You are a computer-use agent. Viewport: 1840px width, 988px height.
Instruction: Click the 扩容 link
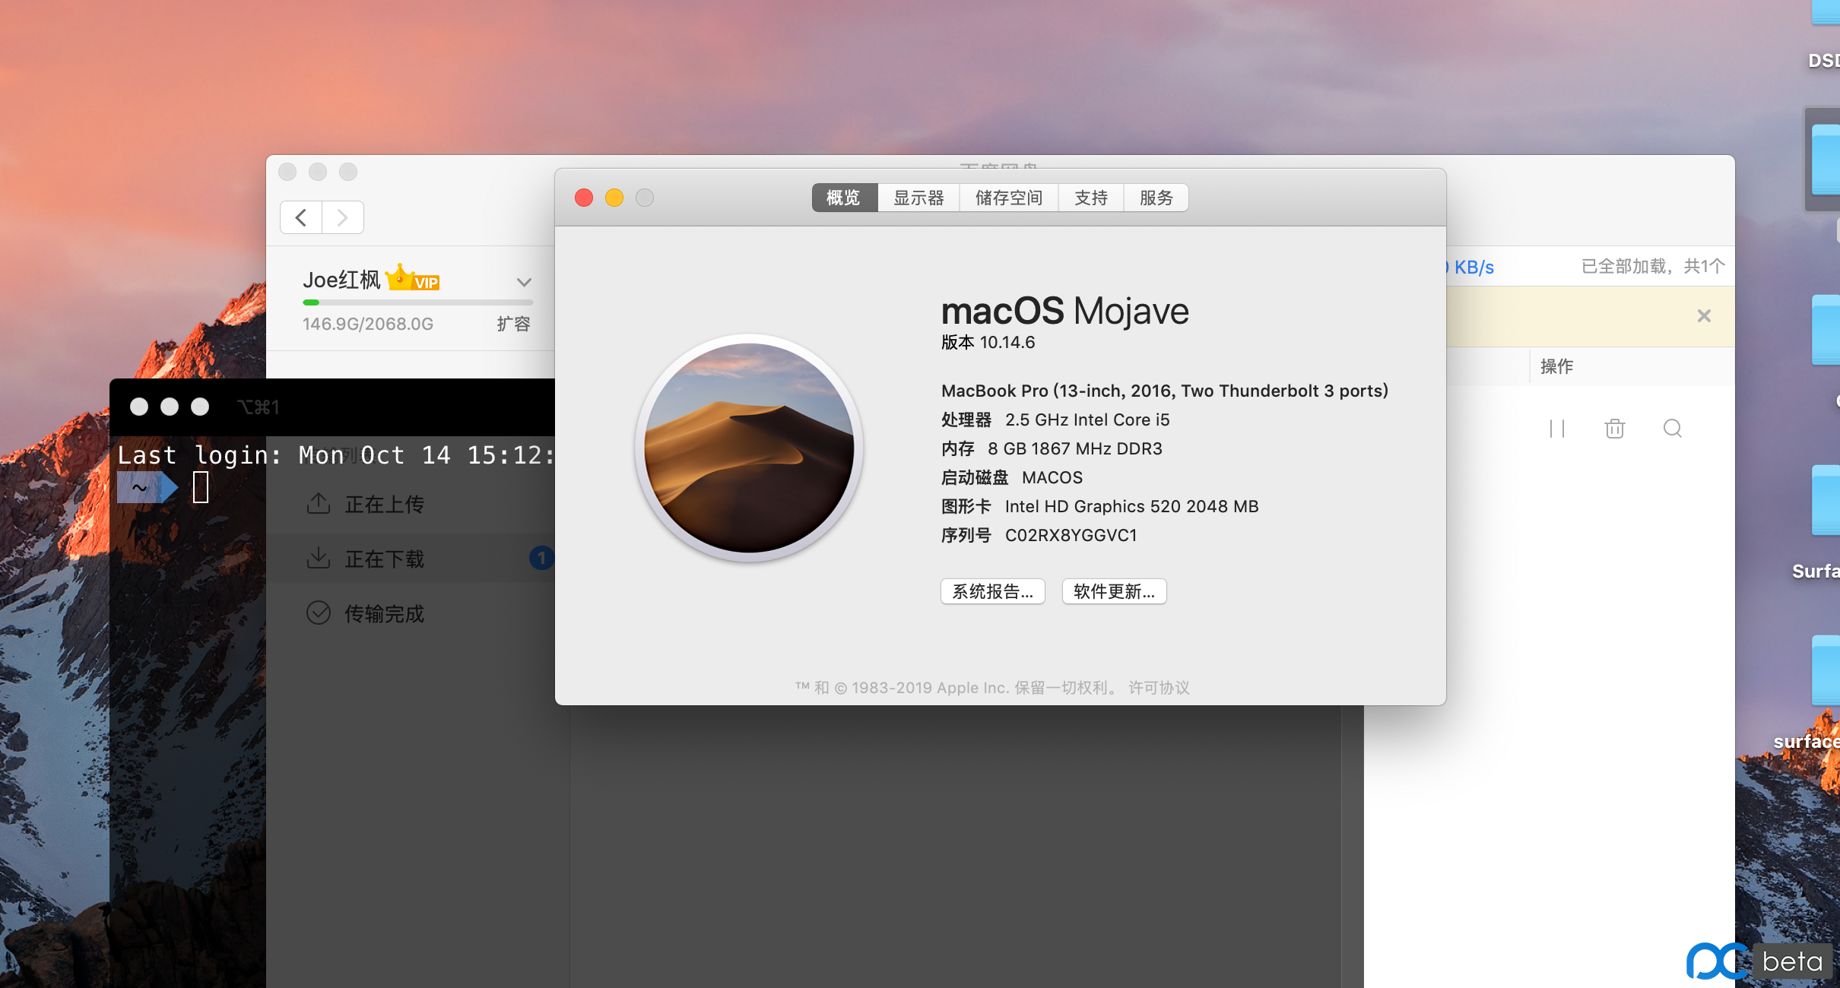[513, 325]
